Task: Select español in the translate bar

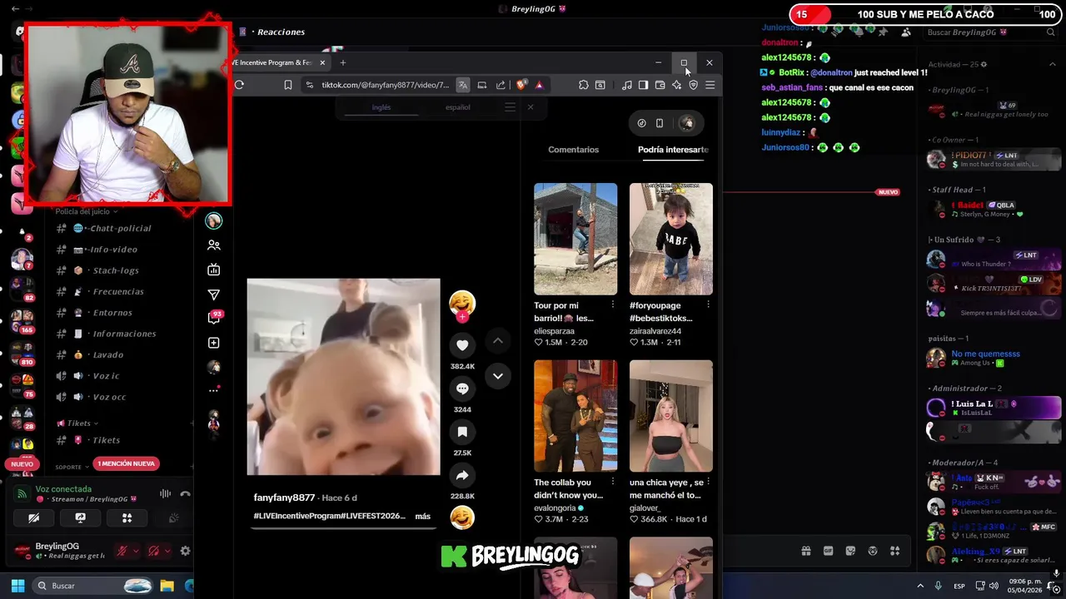Action: [457, 107]
